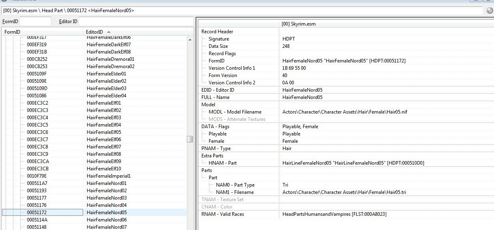Screen dimensions: 494x230
Task: Select HairFemaleElf10 row
Action: point(94,169)
